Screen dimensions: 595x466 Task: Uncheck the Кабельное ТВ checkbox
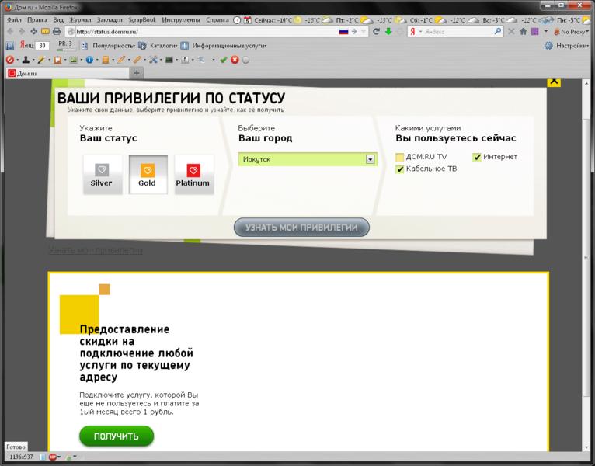click(x=399, y=169)
